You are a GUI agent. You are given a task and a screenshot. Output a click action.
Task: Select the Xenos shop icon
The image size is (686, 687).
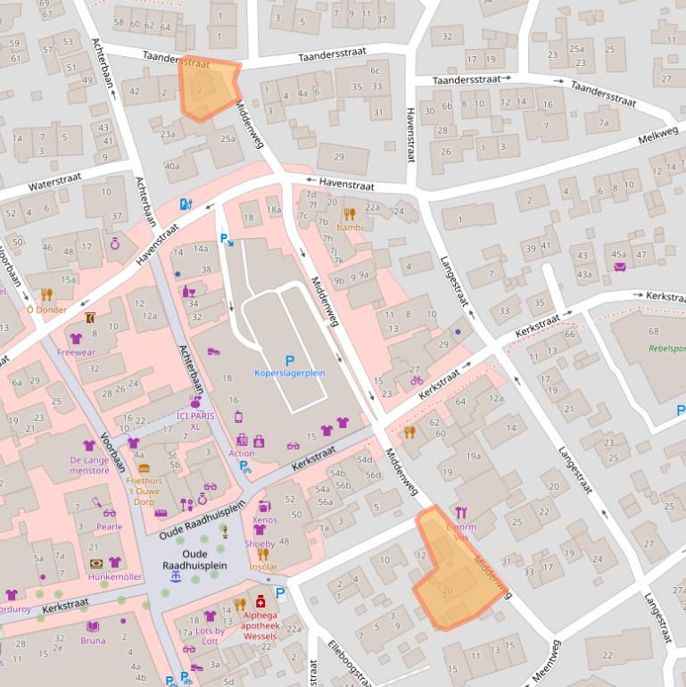coord(264,506)
